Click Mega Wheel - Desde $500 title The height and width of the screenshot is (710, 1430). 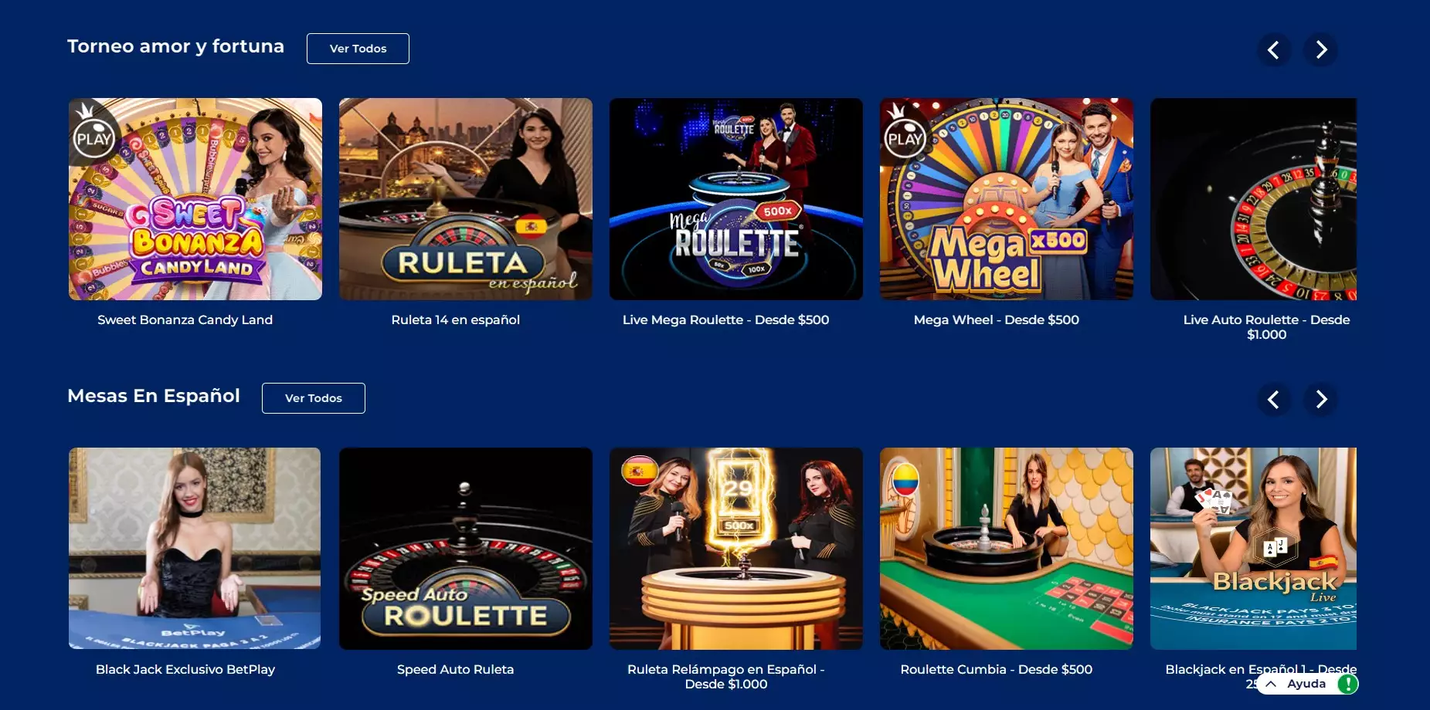[997, 320]
